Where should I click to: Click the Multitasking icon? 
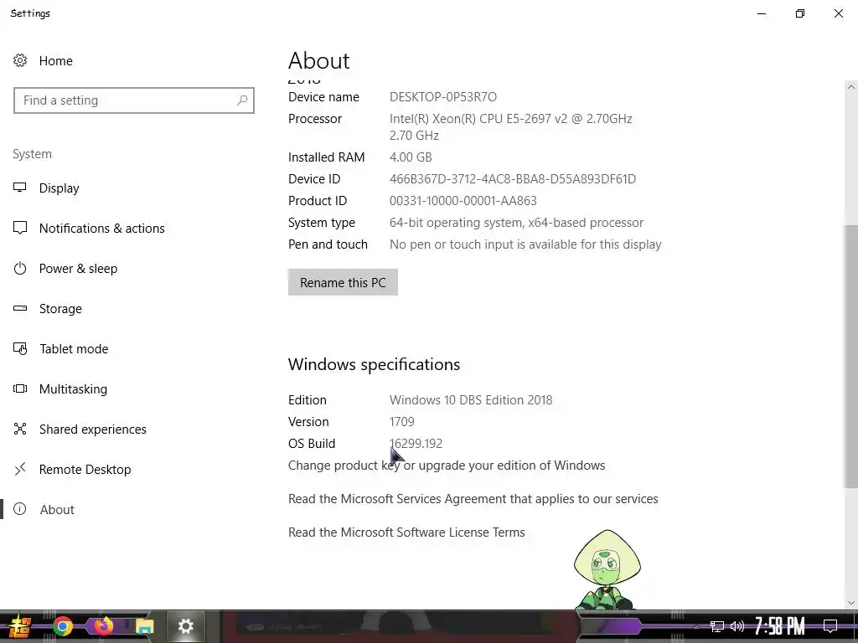tap(20, 388)
